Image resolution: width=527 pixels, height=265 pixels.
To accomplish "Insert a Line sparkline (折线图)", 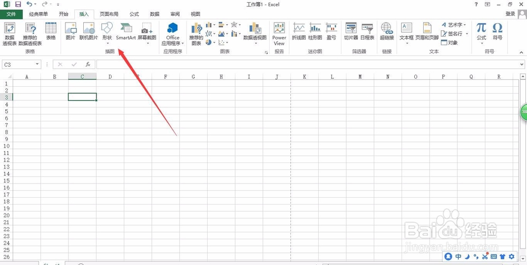I will point(299,32).
